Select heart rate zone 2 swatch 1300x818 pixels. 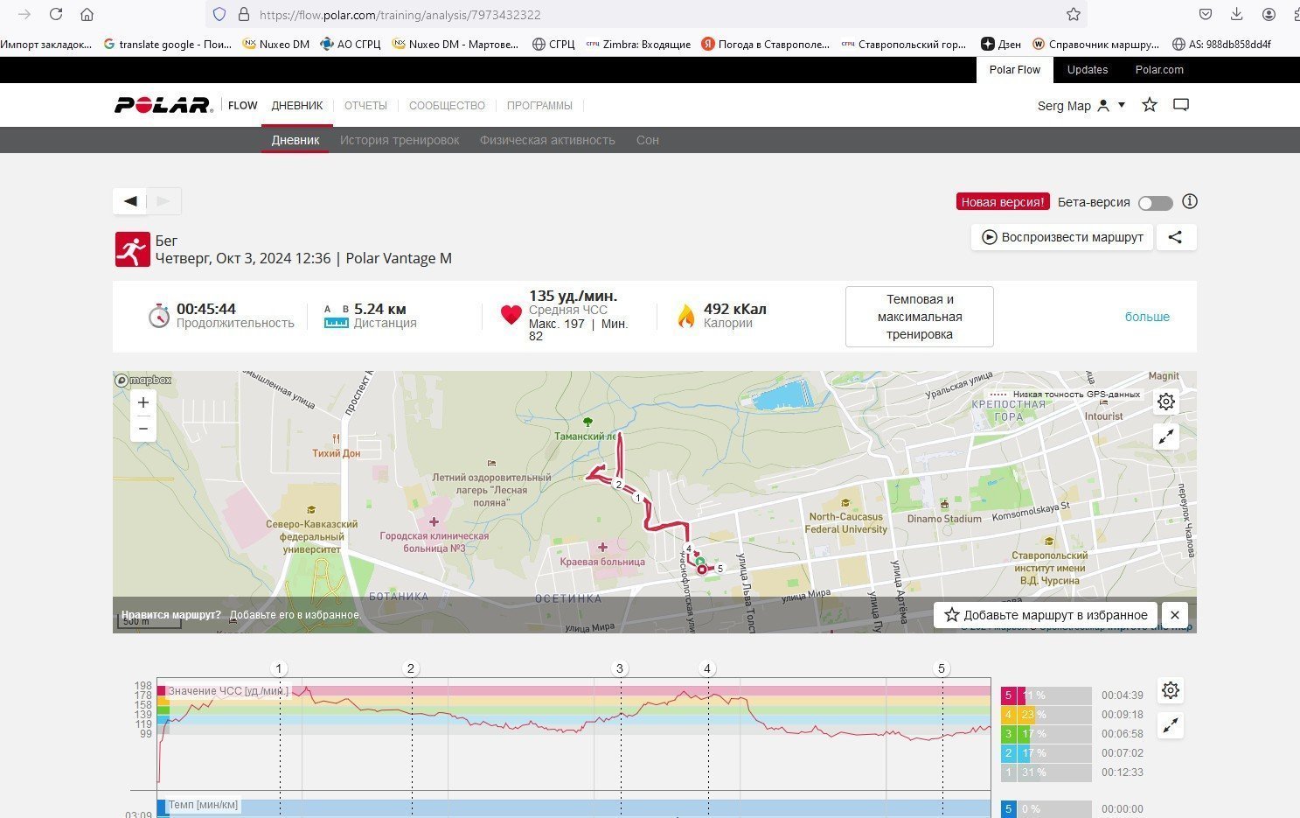point(1008,753)
